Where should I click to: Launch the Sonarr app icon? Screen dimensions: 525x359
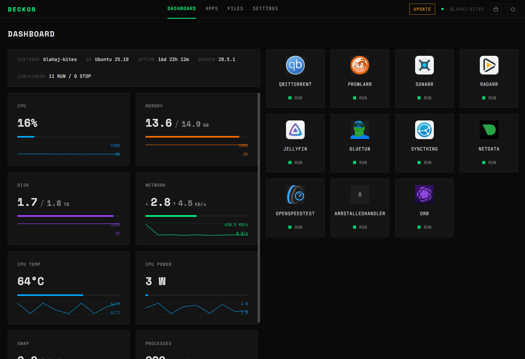[x=424, y=65]
